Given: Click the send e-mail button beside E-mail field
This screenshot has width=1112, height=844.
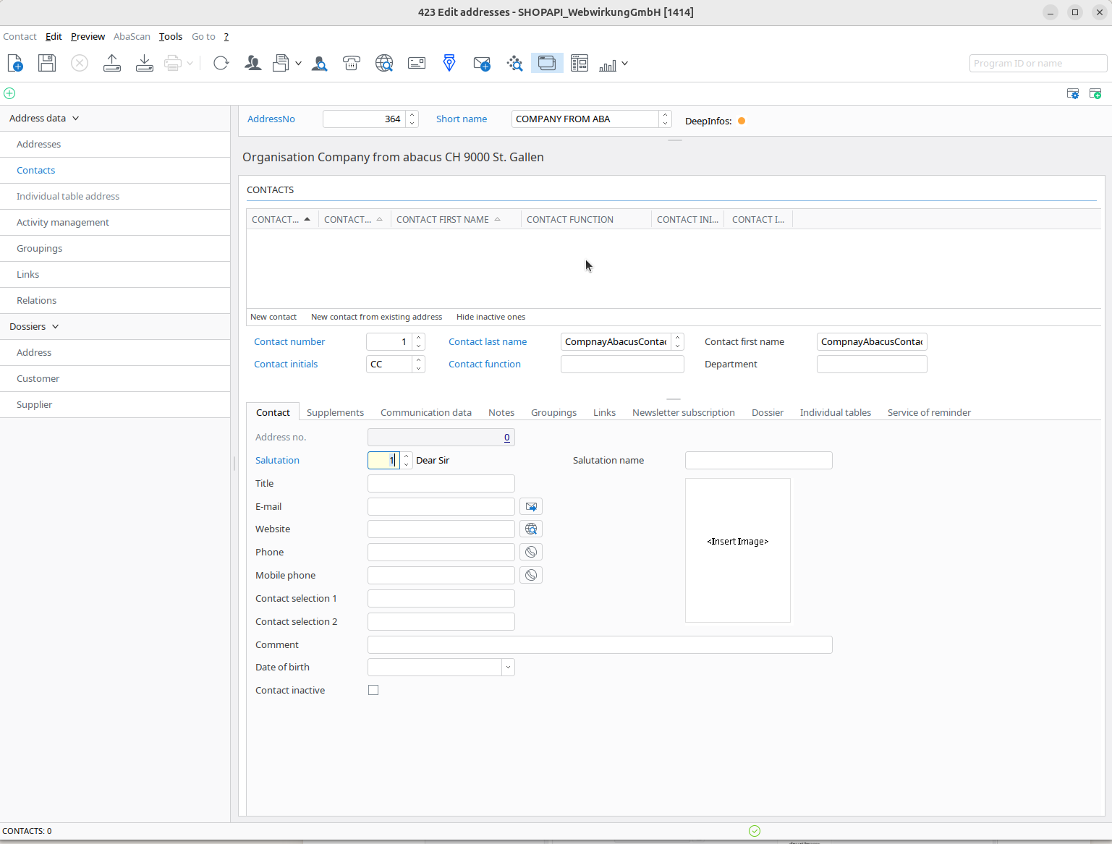Looking at the screenshot, I should [531, 507].
